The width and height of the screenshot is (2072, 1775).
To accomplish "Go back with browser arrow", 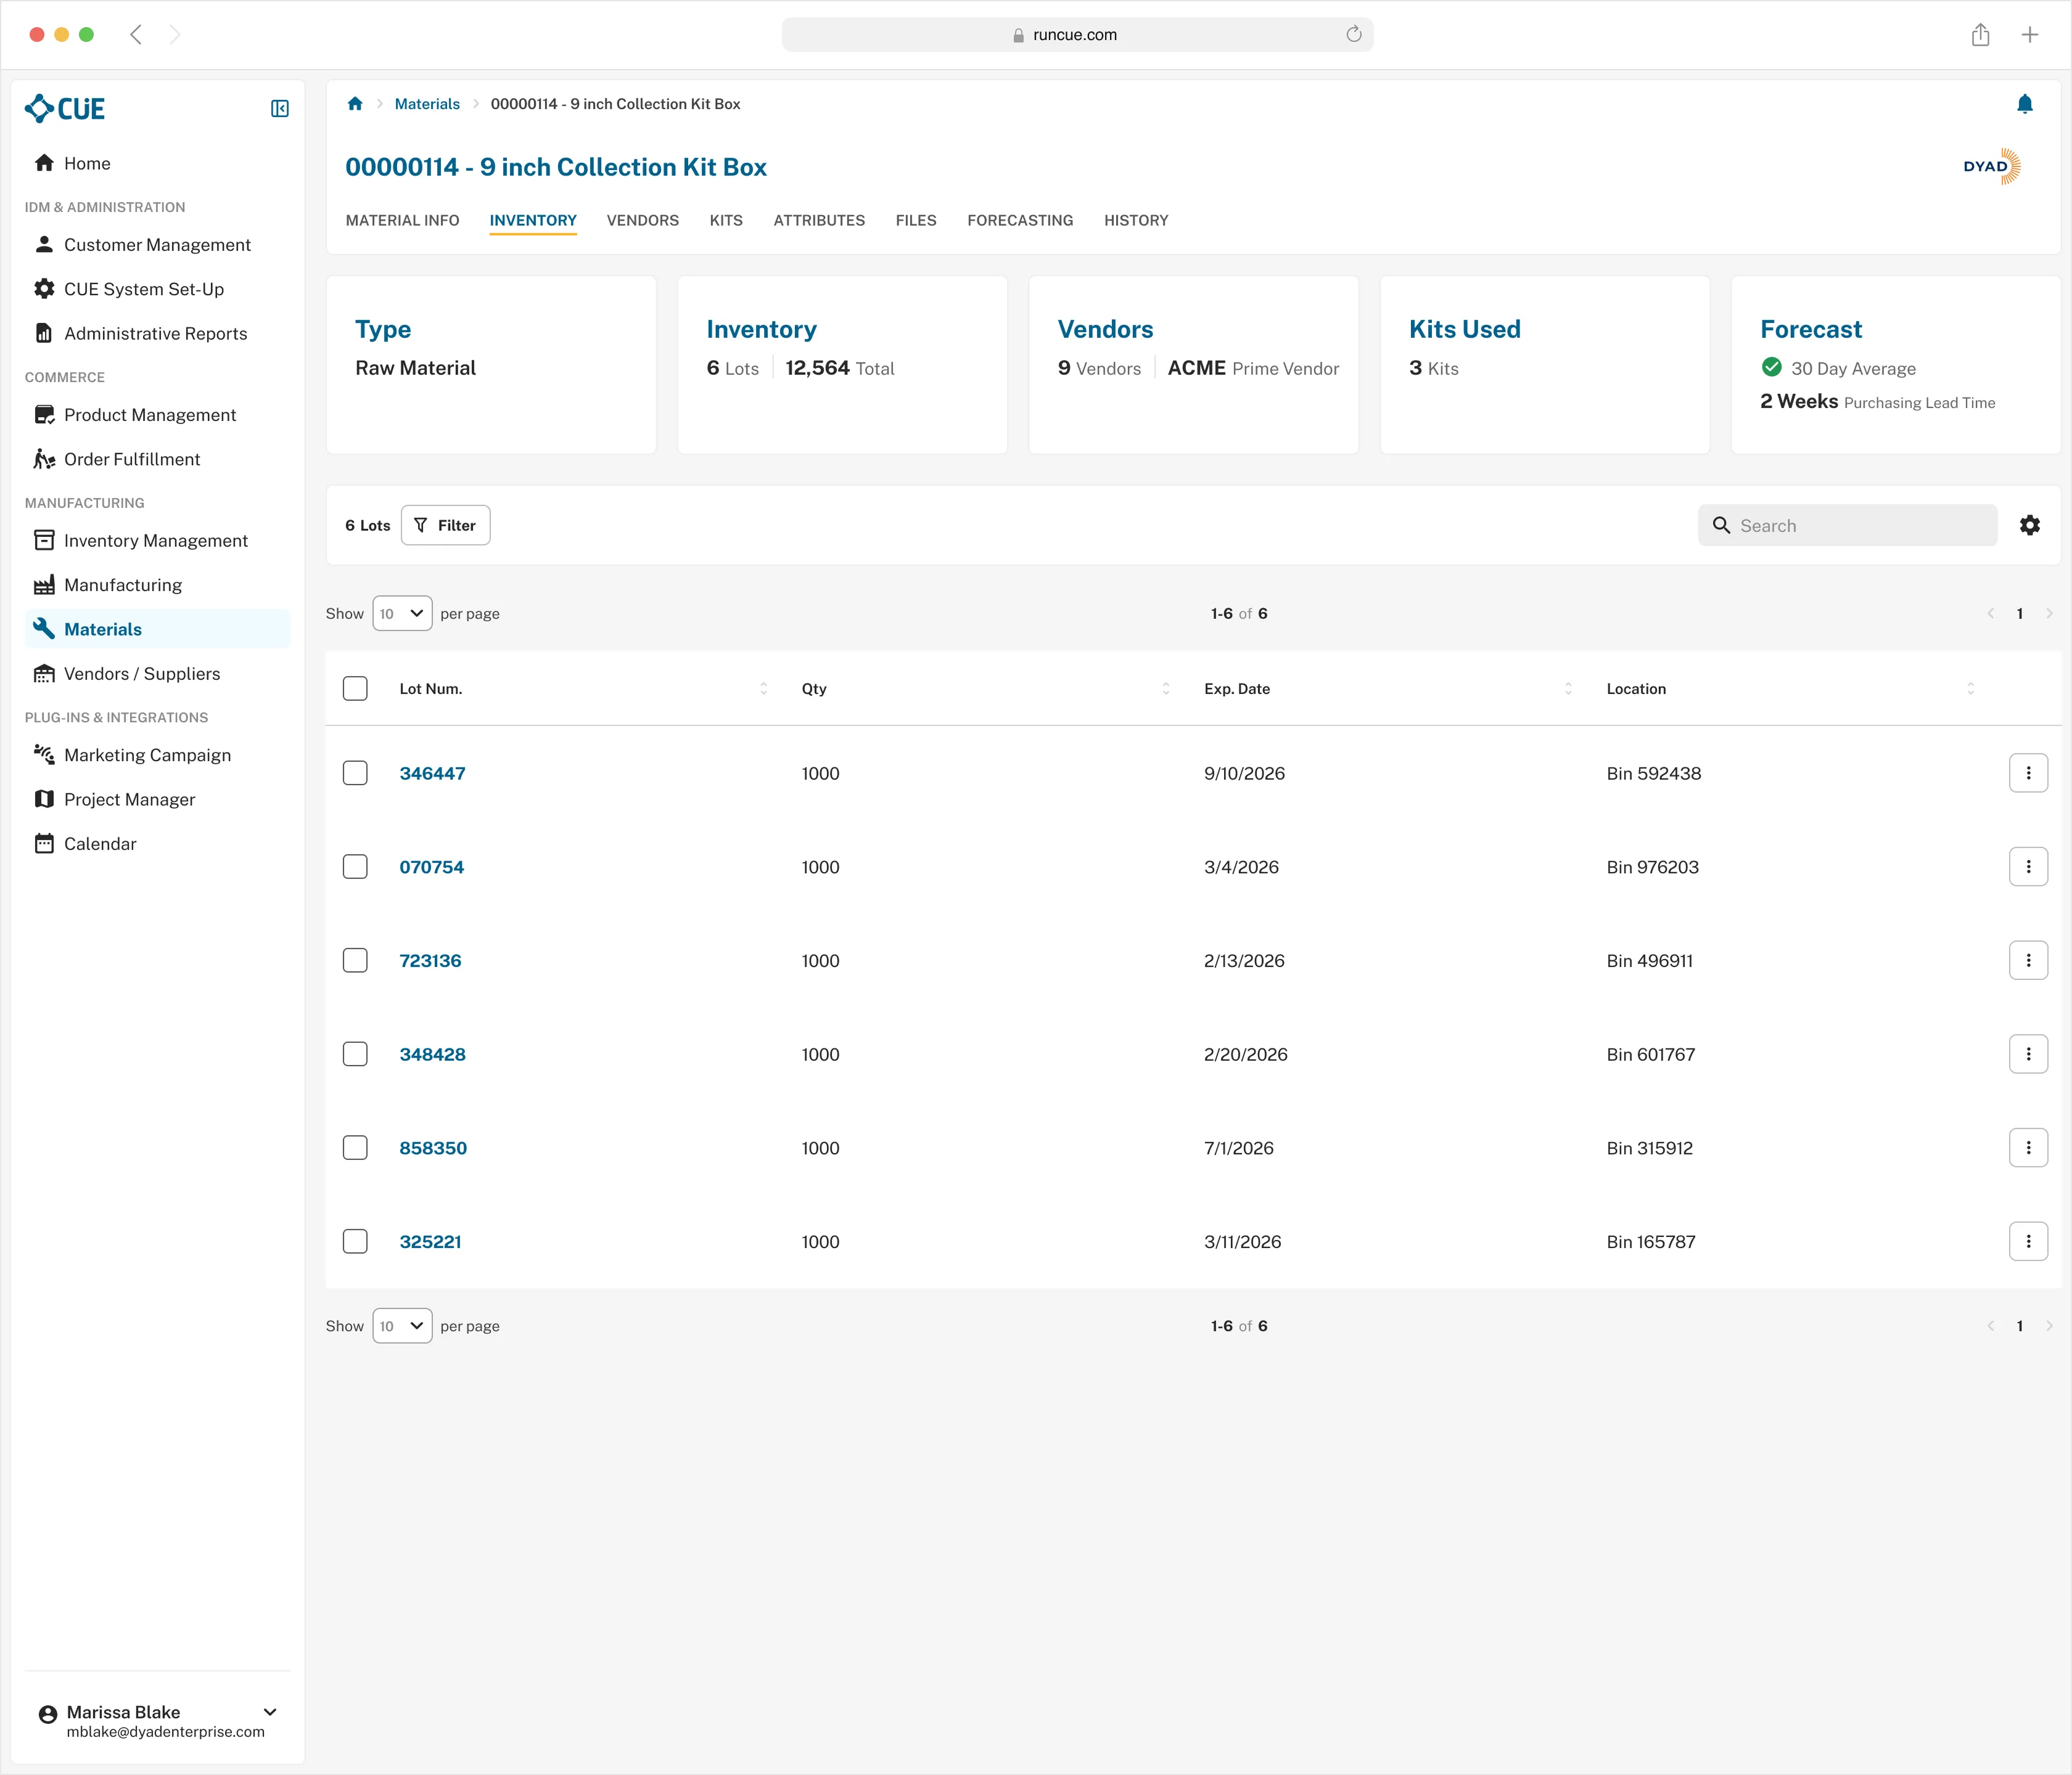I will coord(136,35).
